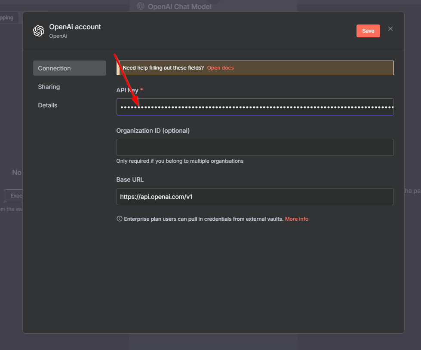Focus the API Key input field
The image size is (421, 350).
coord(255,107)
